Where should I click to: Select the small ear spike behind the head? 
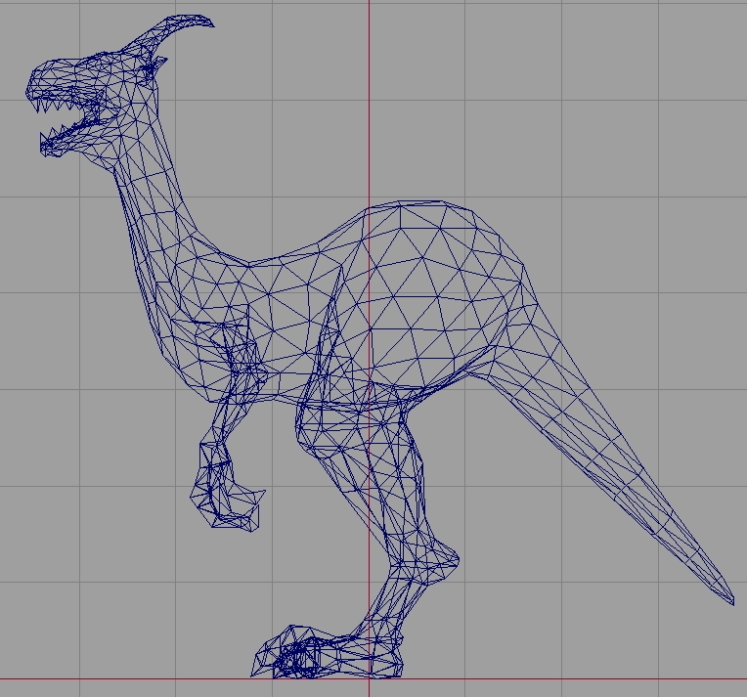tap(156, 65)
